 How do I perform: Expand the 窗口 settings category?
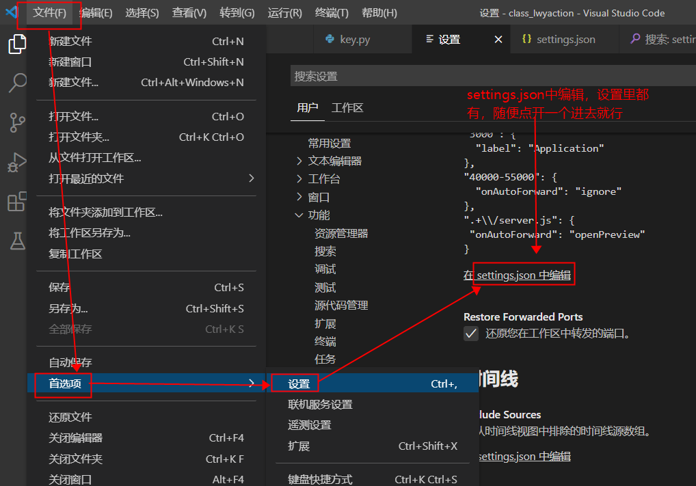299,197
